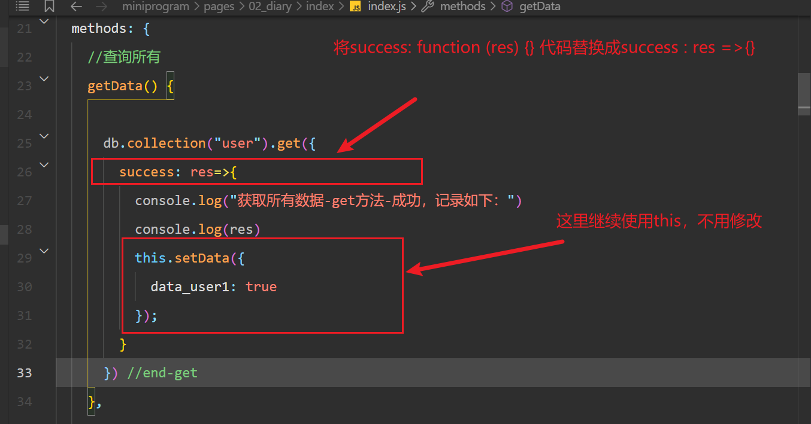Select line number 33 in the gutter

[x=24, y=373]
